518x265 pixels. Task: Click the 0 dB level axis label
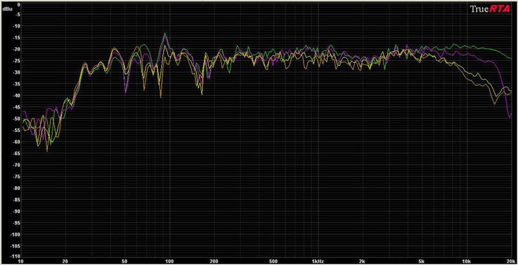point(17,4)
